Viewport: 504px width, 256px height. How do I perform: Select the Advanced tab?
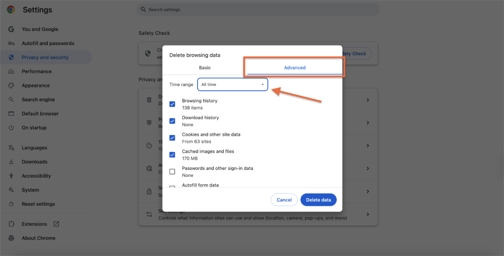pos(295,67)
